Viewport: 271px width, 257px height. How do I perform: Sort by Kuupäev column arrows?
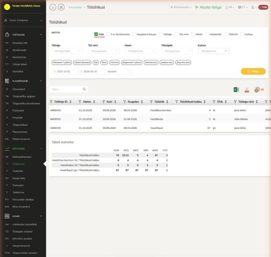click(x=142, y=102)
